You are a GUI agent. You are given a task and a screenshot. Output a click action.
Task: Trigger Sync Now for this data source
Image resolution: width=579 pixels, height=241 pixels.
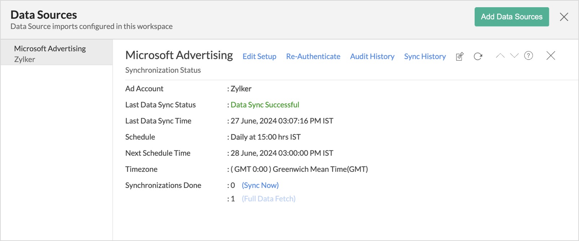click(260, 185)
